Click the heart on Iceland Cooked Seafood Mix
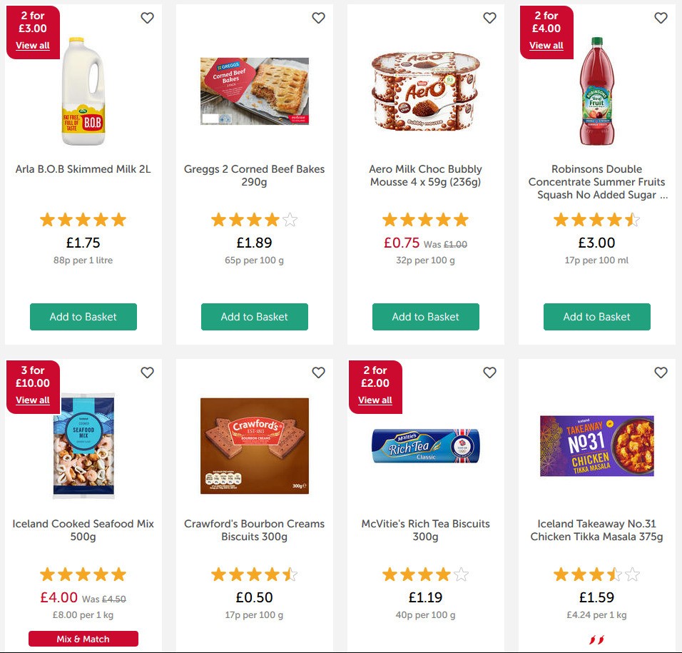682x653 pixels. [148, 373]
